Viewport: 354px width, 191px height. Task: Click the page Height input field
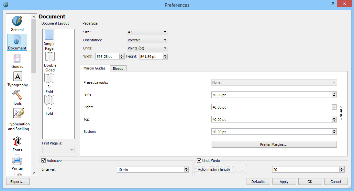[151, 56]
